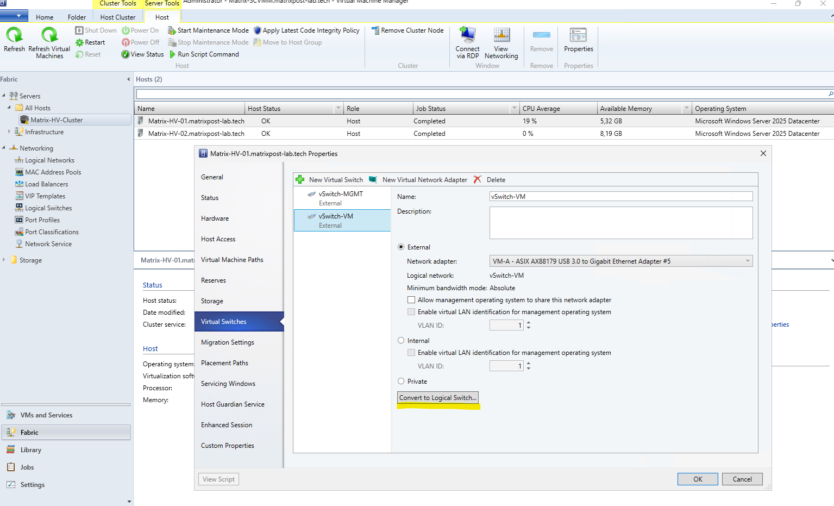Open Port Classifications node
Screen dimensions: 834x506
click(x=52, y=232)
